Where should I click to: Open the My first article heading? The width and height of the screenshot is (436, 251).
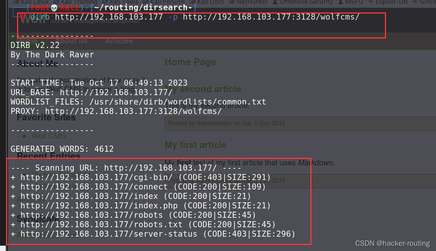click(x=196, y=145)
